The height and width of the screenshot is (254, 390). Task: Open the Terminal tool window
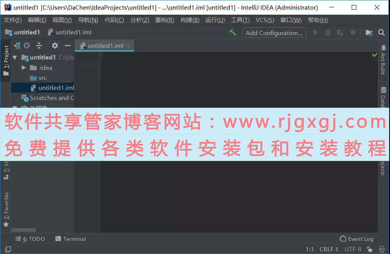click(71, 239)
